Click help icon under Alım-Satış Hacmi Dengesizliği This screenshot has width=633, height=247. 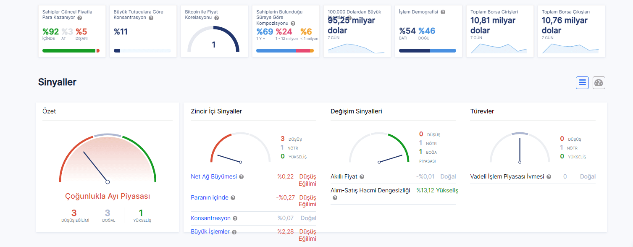pyautogui.click(x=335, y=198)
